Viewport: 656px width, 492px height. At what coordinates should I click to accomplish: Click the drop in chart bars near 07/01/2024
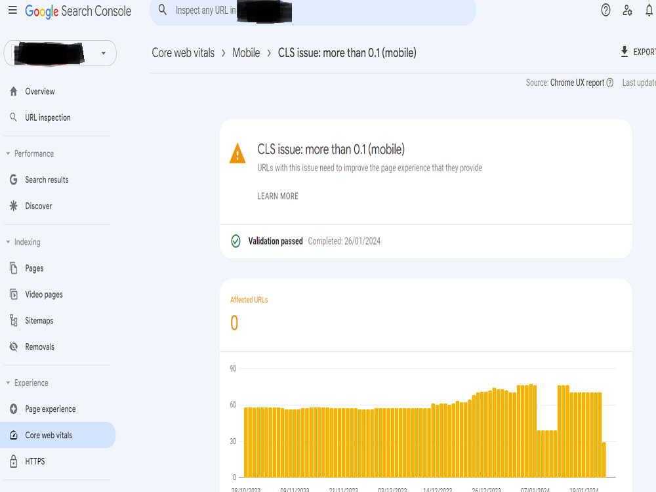point(547,453)
